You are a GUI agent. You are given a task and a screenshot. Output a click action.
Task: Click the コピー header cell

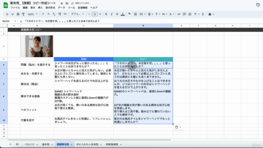click(x=143, y=59)
